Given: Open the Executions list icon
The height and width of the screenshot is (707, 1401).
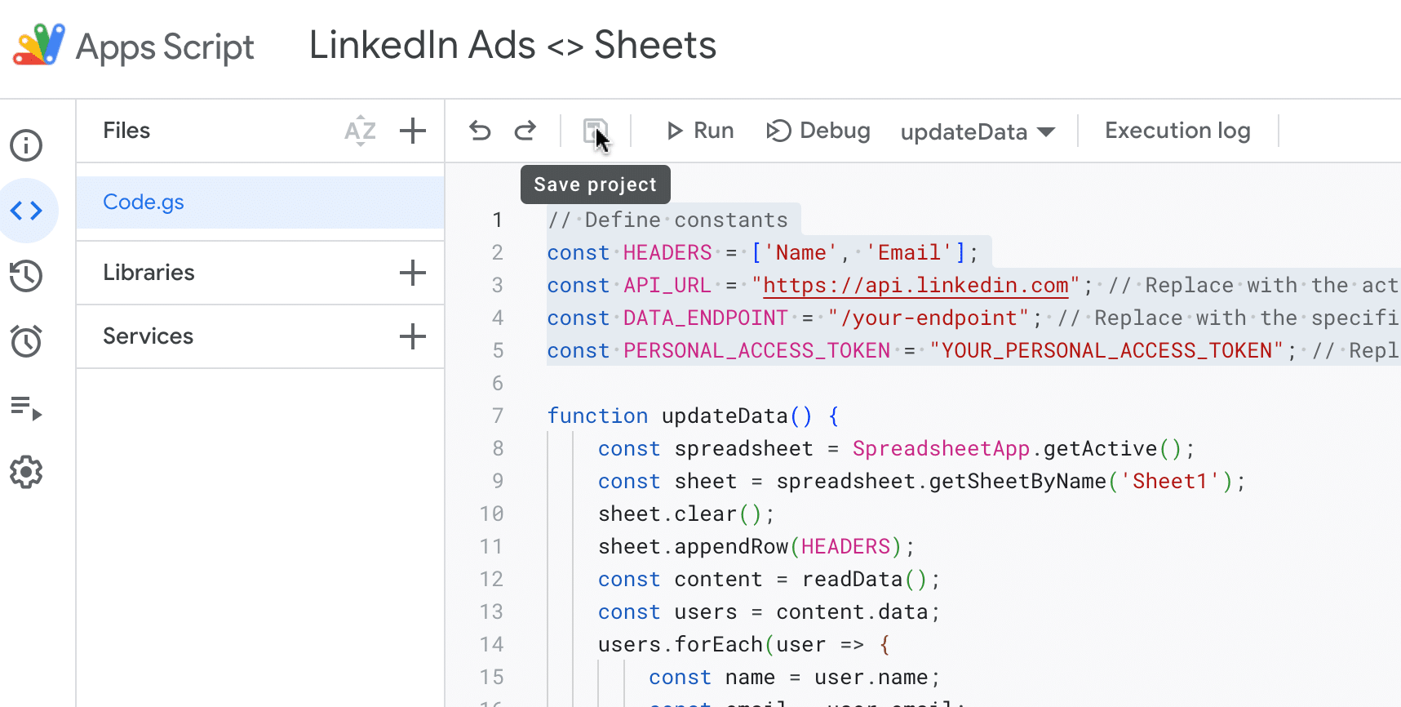Looking at the screenshot, I should point(26,407).
